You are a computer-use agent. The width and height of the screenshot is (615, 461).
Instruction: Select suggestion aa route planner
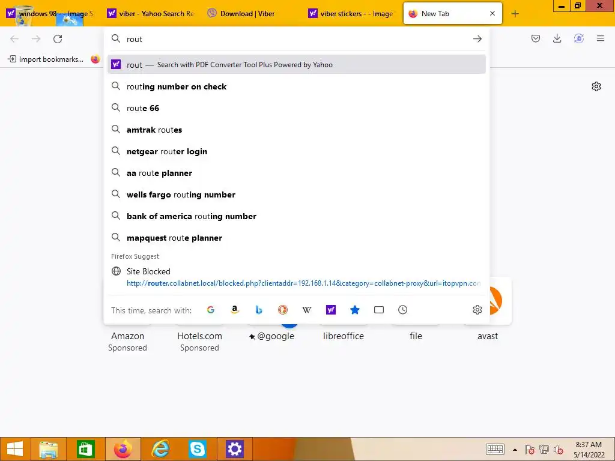[x=297, y=173]
